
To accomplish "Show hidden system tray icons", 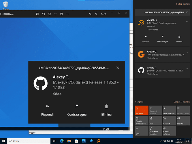I will click(161, 141).
